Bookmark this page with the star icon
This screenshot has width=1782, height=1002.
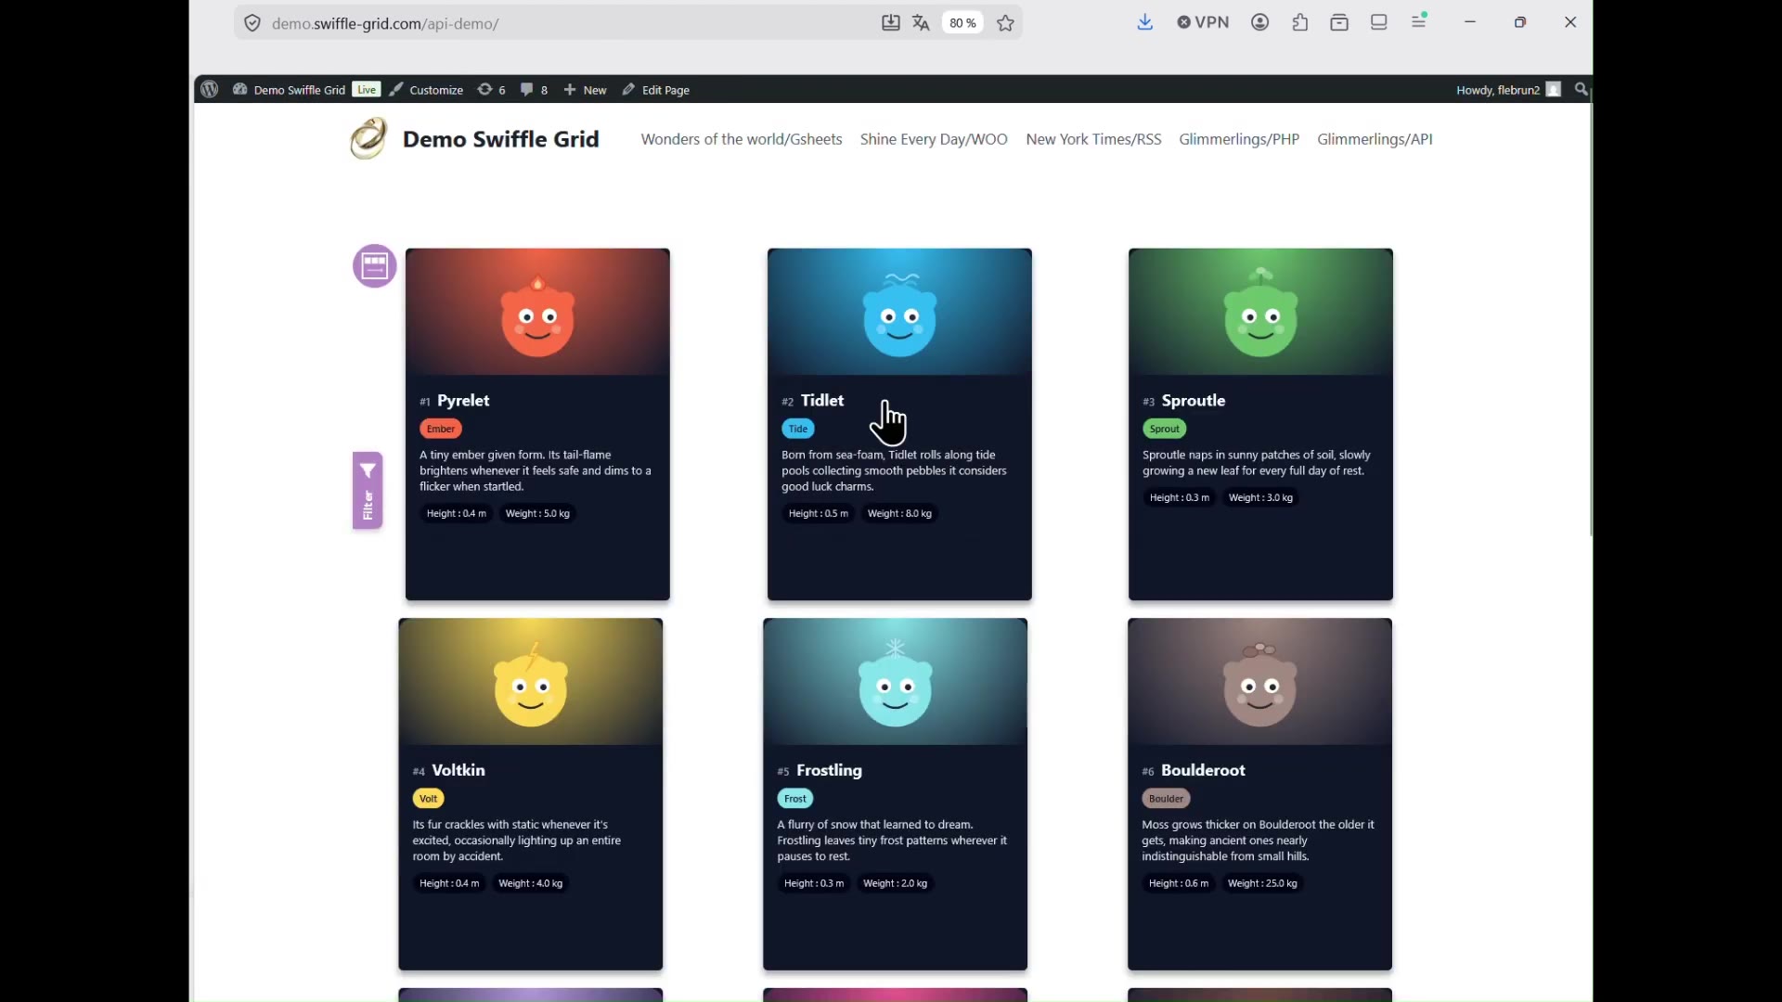[x=1007, y=23]
